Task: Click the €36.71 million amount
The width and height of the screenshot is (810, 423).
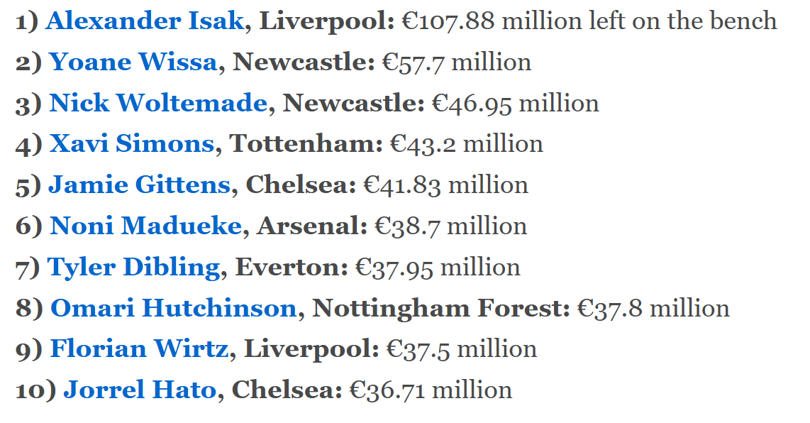Action: [431, 390]
